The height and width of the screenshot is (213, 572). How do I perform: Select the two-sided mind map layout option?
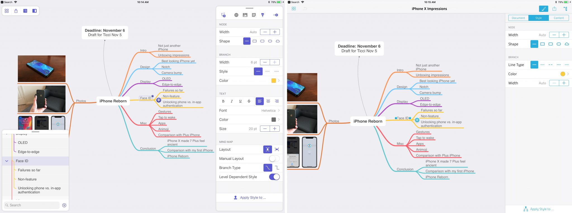tap(268, 150)
